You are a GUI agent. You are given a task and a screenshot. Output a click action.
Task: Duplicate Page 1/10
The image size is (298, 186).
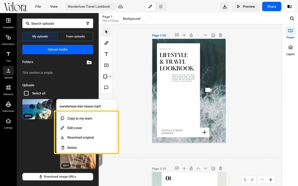(213, 35)
